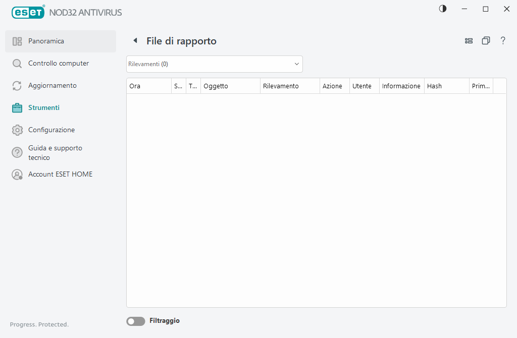Screen dimensions: 517x338
Task: Go back using the arrow beside File di rapporto
Action: click(x=135, y=40)
